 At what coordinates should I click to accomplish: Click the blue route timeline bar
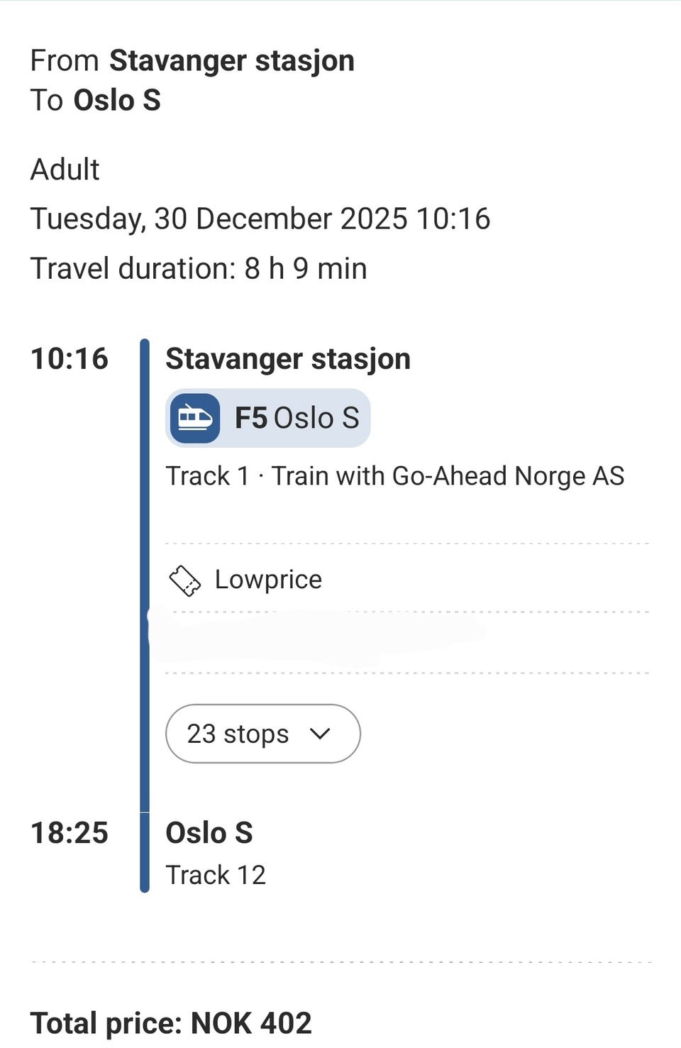point(145,616)
